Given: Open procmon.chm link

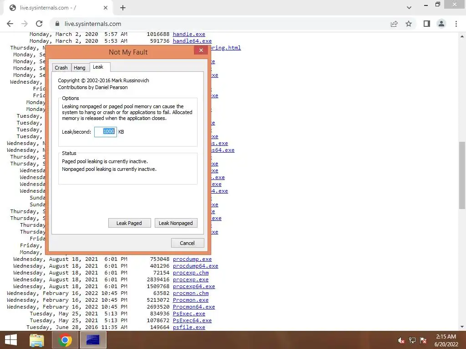Looking at the screenshot, I should [x=191, y=293].
